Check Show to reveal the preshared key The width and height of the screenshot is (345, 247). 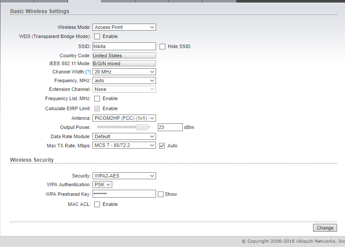[161, 194]
